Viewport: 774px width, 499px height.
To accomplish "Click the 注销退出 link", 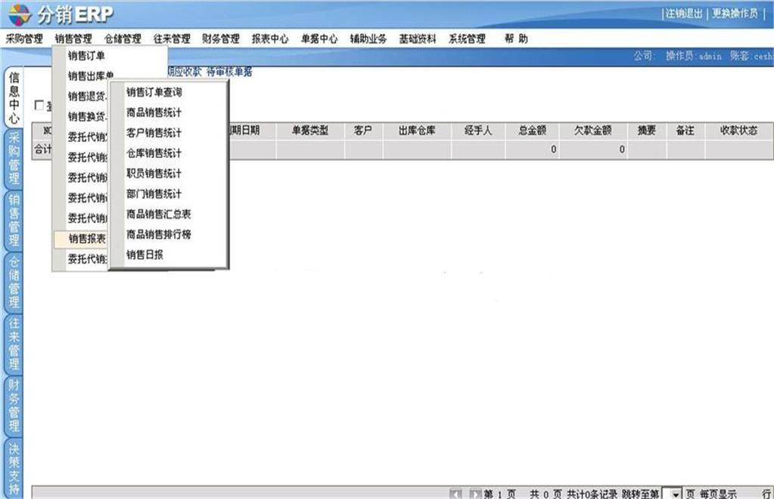I will (684, 14).
